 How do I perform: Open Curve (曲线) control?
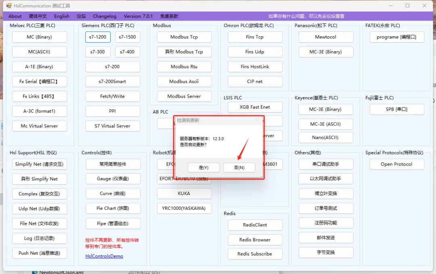(x=113, y=193)
